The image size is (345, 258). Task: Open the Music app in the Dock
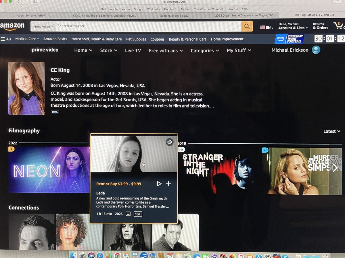click(241, 255)
